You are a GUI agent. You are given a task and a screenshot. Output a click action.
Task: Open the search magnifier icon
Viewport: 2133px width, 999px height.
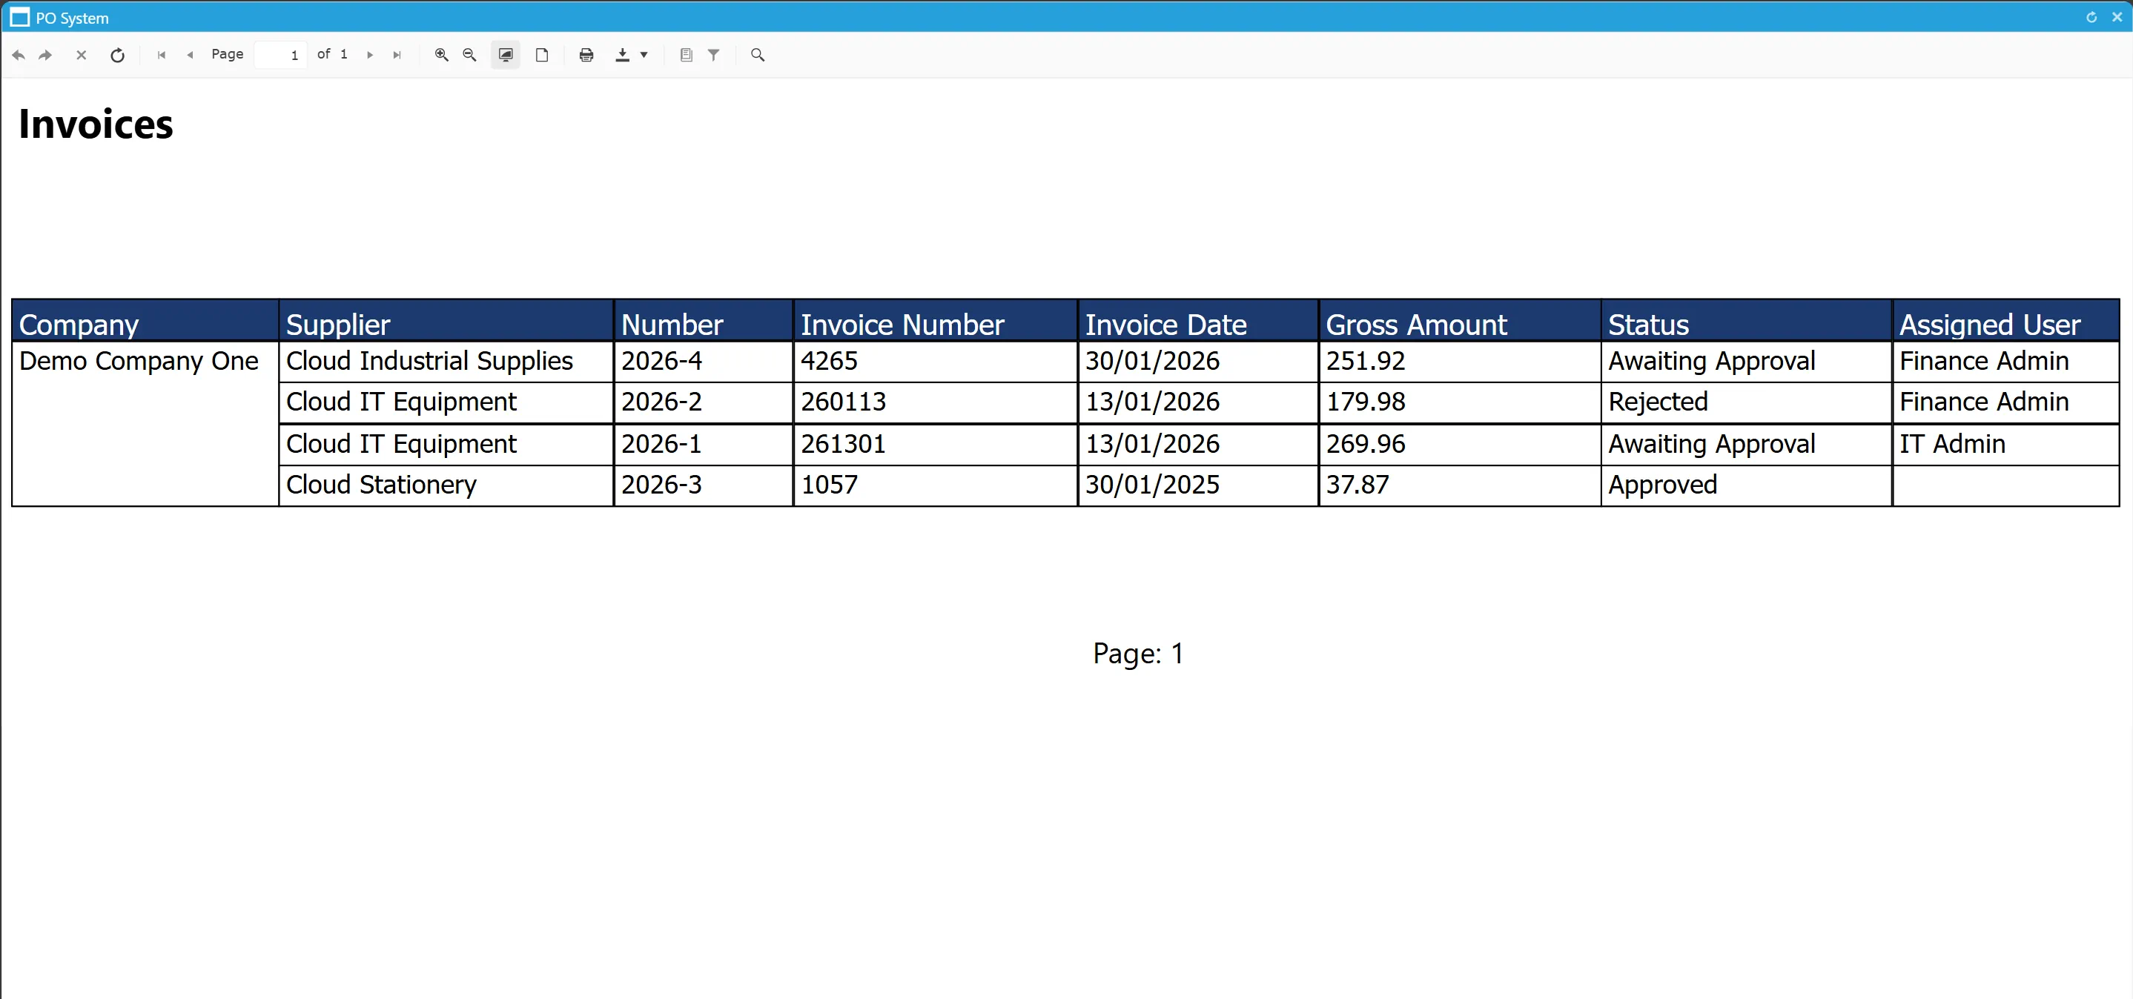[x=758, y=55]
